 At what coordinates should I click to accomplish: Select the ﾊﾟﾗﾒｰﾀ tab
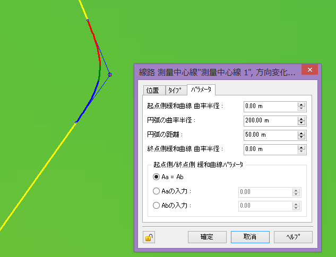pyautogui.click(x=201, y=90)
